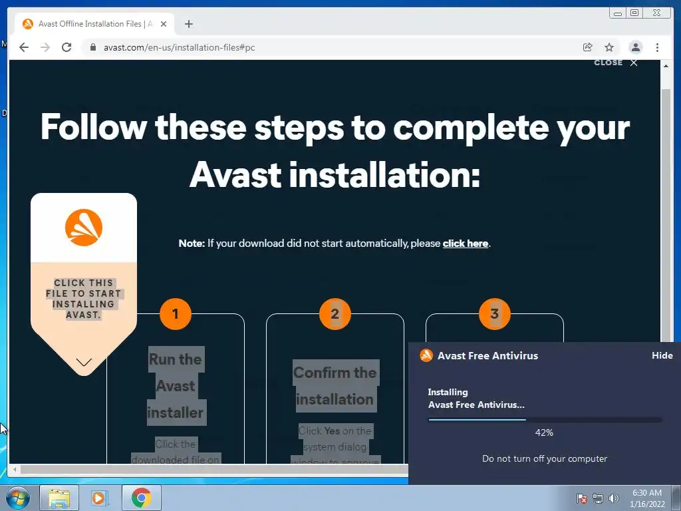Open a new browser tab
This screenshot has height=511, width=681.
[x=188, y=24]
